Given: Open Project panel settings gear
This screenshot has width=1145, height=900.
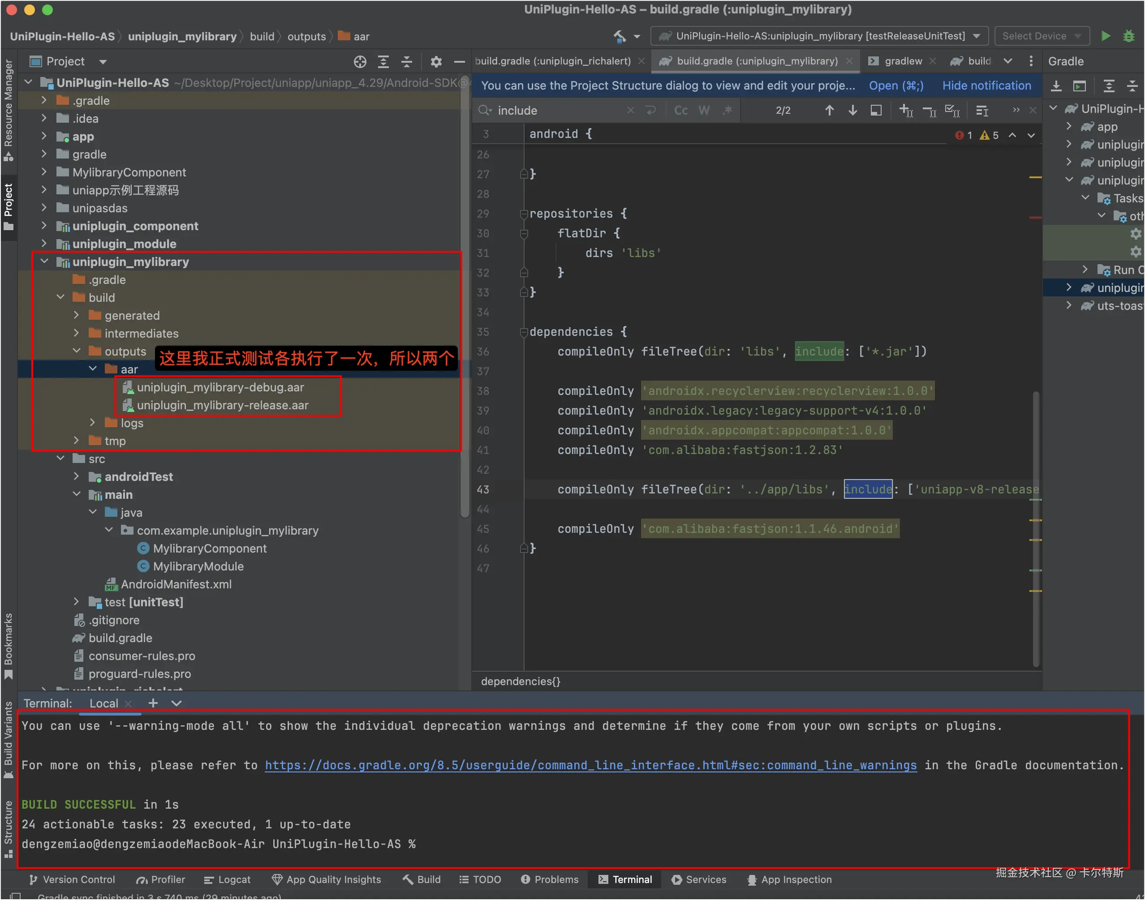Looking at the screenshot, I should coord(435,62).
